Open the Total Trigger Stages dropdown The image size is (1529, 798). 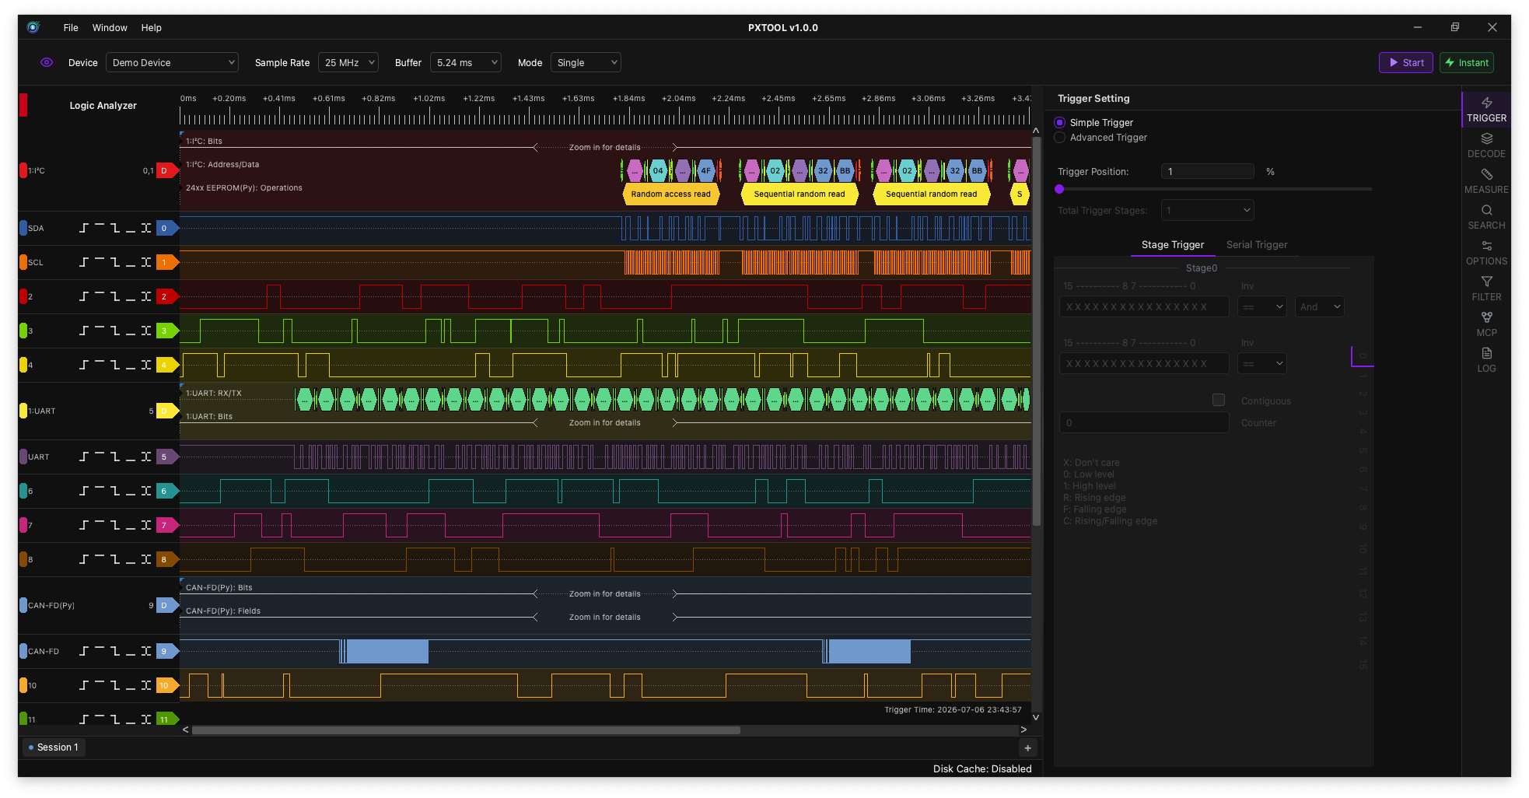coord(1207,210)
